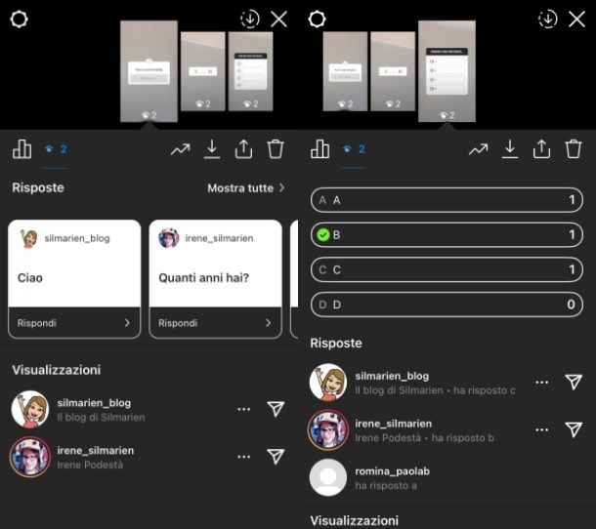Viewport: 596px width, 529px height.
Task: Select the quiz story thumbnail in right screen
Action: click(x=447, y=71)
